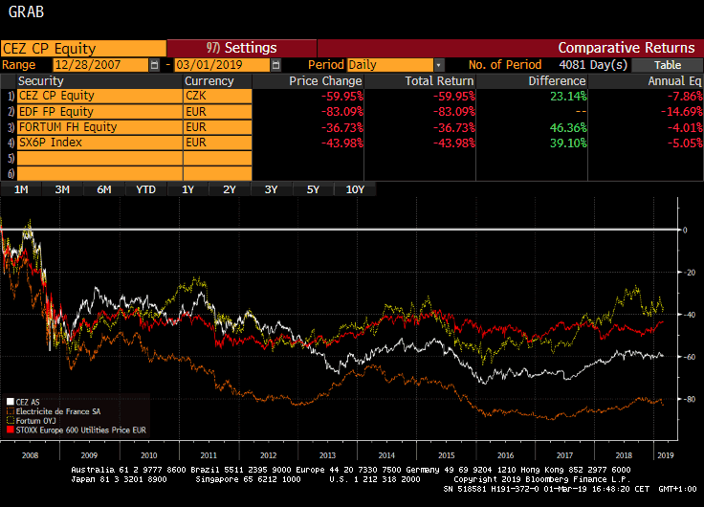The height and width of the screenshot is (507, 704).
Task: Click the Electricite de France SA legend label
Action: coord(58,411)
